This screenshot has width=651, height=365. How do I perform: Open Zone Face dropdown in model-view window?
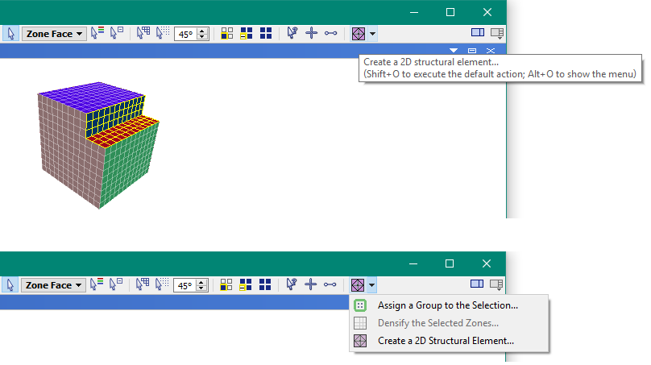55,34
